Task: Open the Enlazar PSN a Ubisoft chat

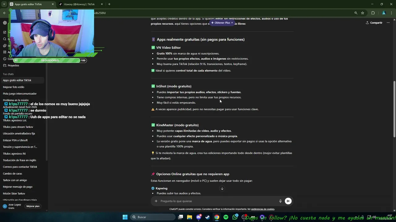Action: (x=22, y=140)
